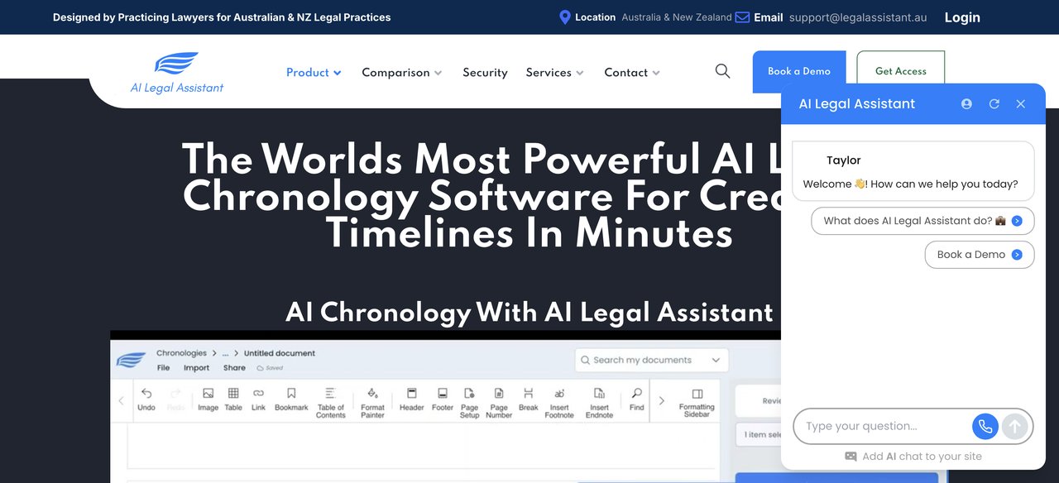This screenshot has width=1059, height=483.
Task: Click the AI Legal Assistant logo
Action: point(177,73)
